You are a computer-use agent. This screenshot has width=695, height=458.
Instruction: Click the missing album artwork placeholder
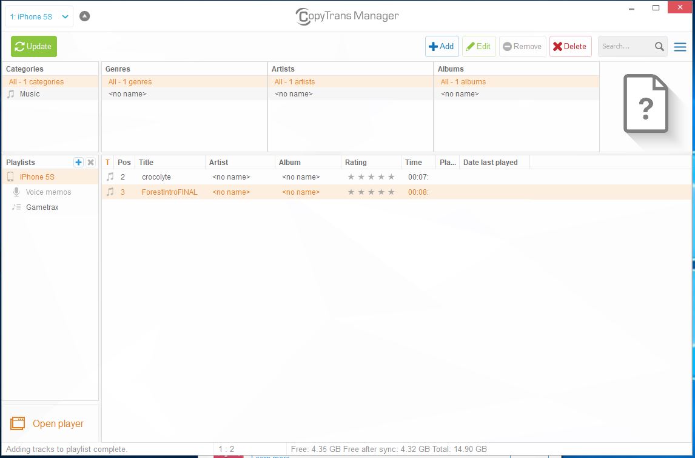point(645,104)
